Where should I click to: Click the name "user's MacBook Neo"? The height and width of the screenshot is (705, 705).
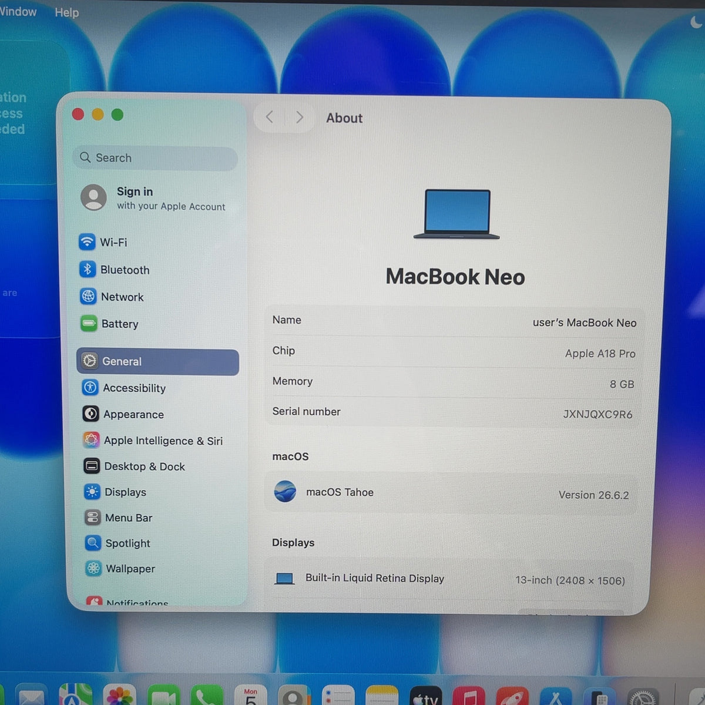coord(585,323)
